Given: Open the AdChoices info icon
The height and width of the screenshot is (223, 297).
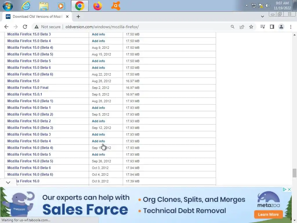Looking at the screenshot, I should [x=285, y=189].
